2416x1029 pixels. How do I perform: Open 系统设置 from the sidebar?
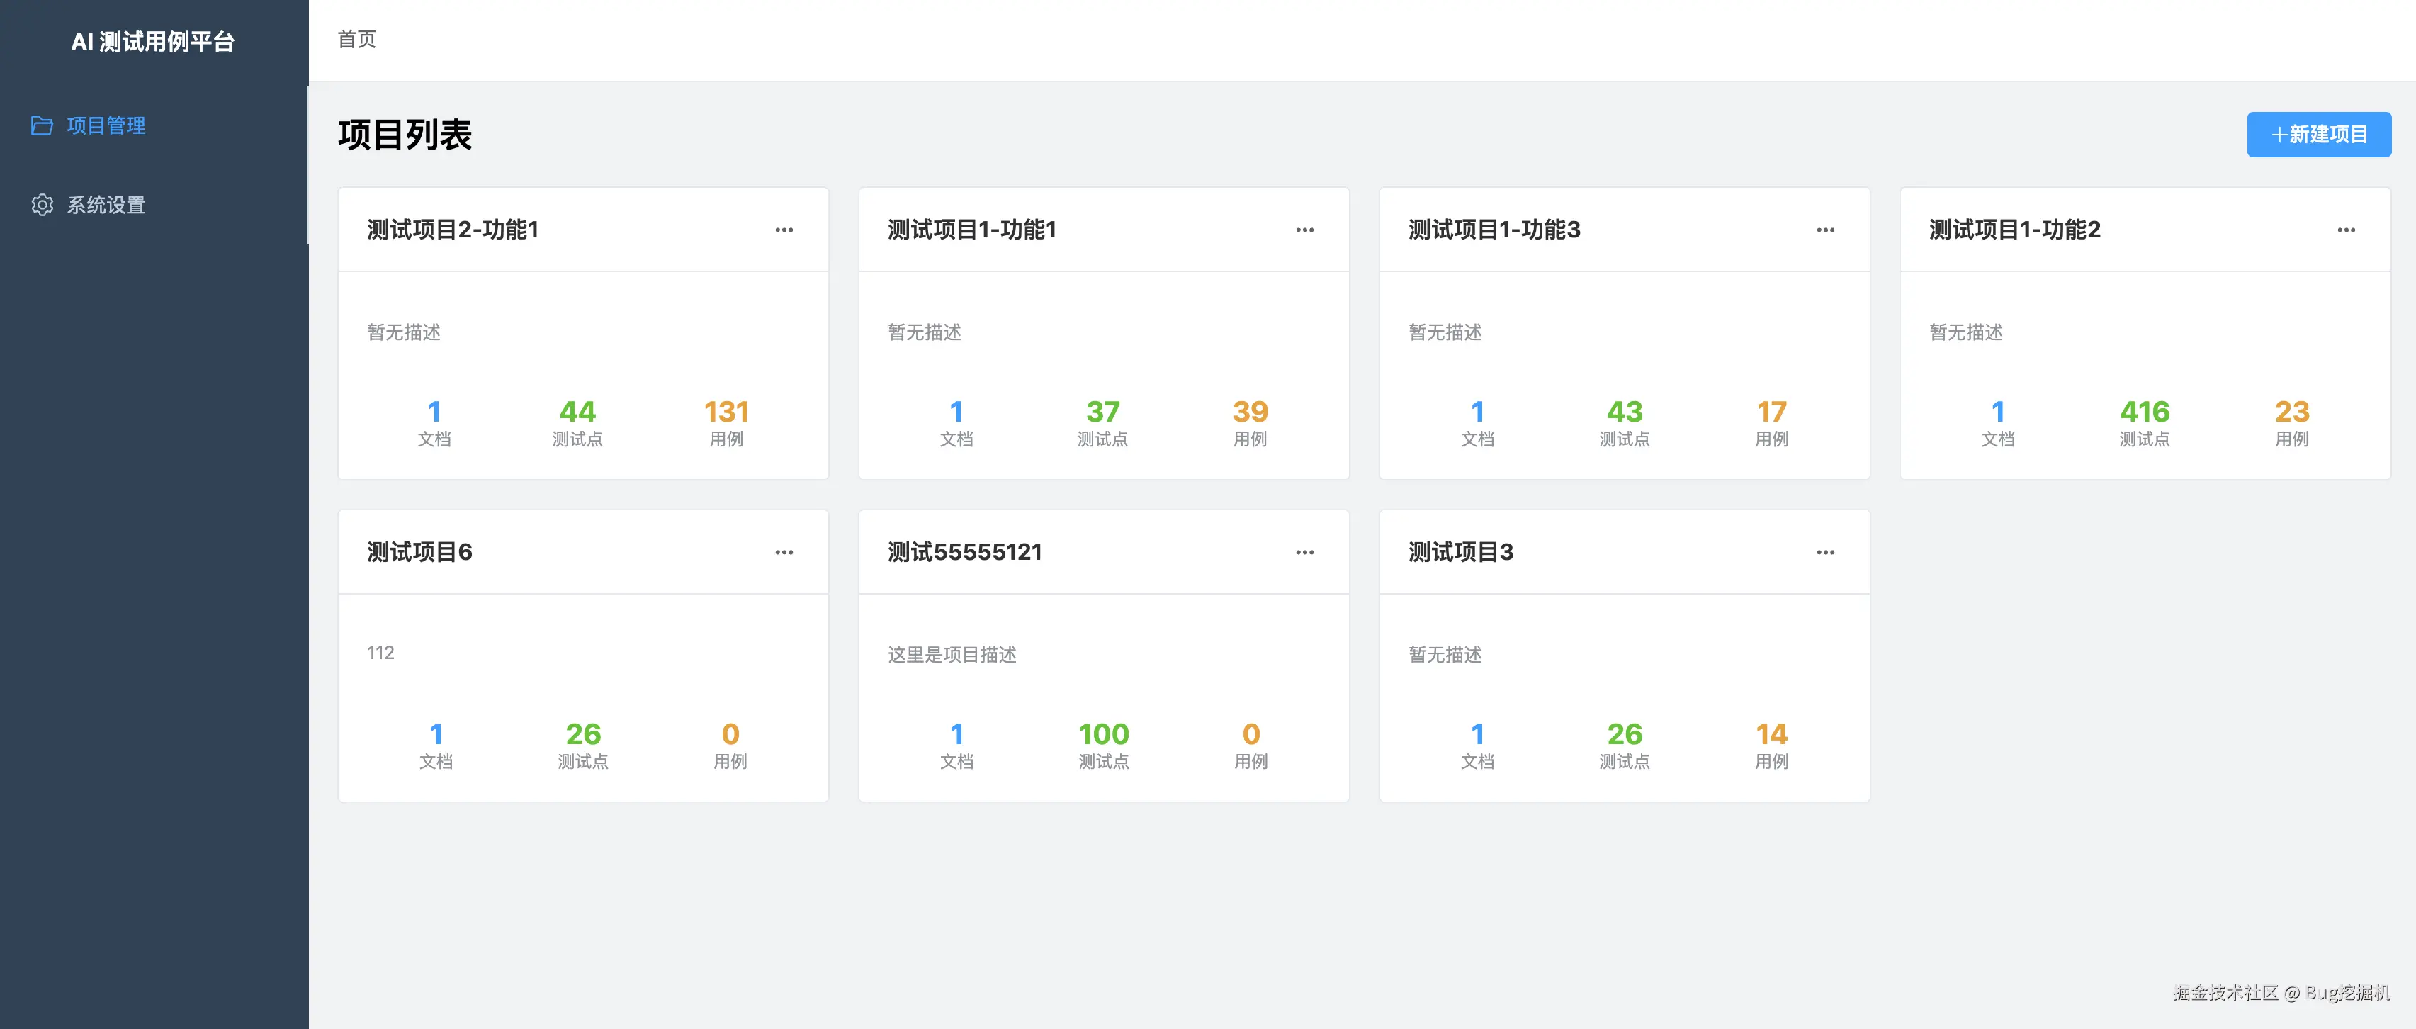105,205
